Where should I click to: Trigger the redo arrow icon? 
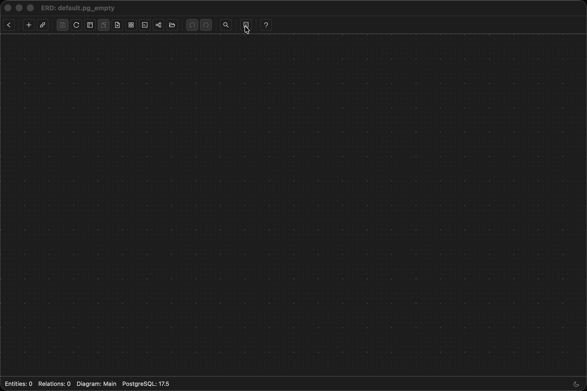click(x=205, y=25)
